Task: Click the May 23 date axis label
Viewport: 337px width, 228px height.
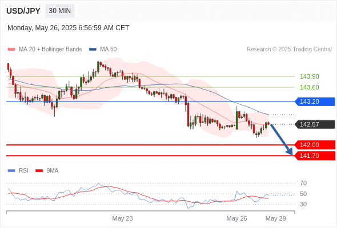Action: (x=122, y=218)
